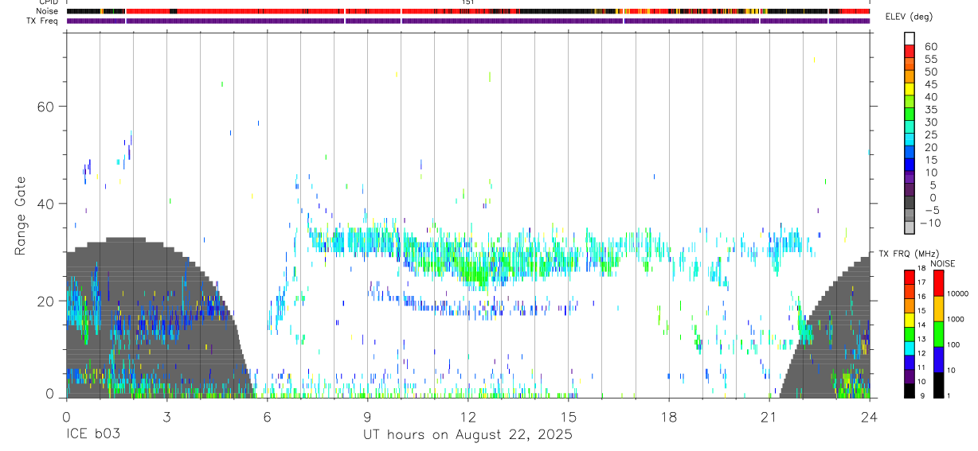Screen dimensions: 978x451
Task: Click the 'TX Freq' strip label at top left
Action: pos(44,21)
